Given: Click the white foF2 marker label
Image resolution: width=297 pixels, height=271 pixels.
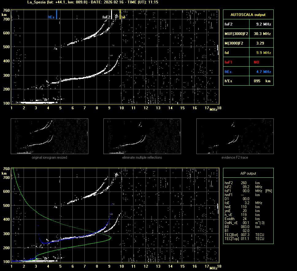Looking at the screenshot, I should (x=106, y=17).
